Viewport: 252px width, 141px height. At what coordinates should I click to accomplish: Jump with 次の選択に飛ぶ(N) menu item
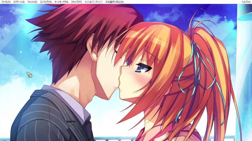tap(114, 2)
